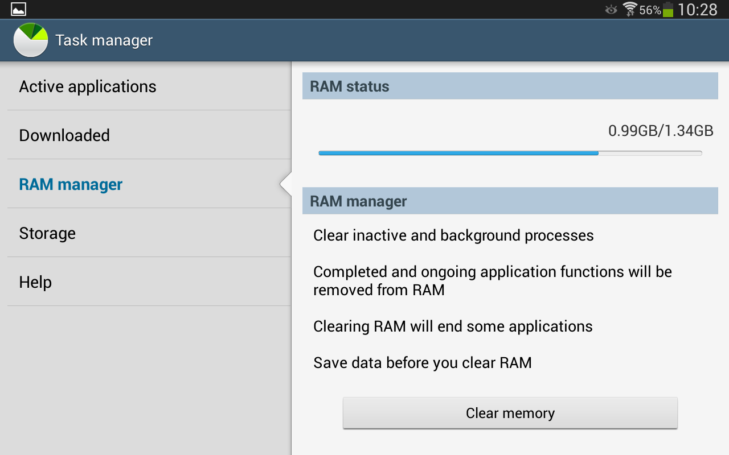Select the RAM manager tab
The width and height of the screenshot is (729, 455).
tap(71, 184)
